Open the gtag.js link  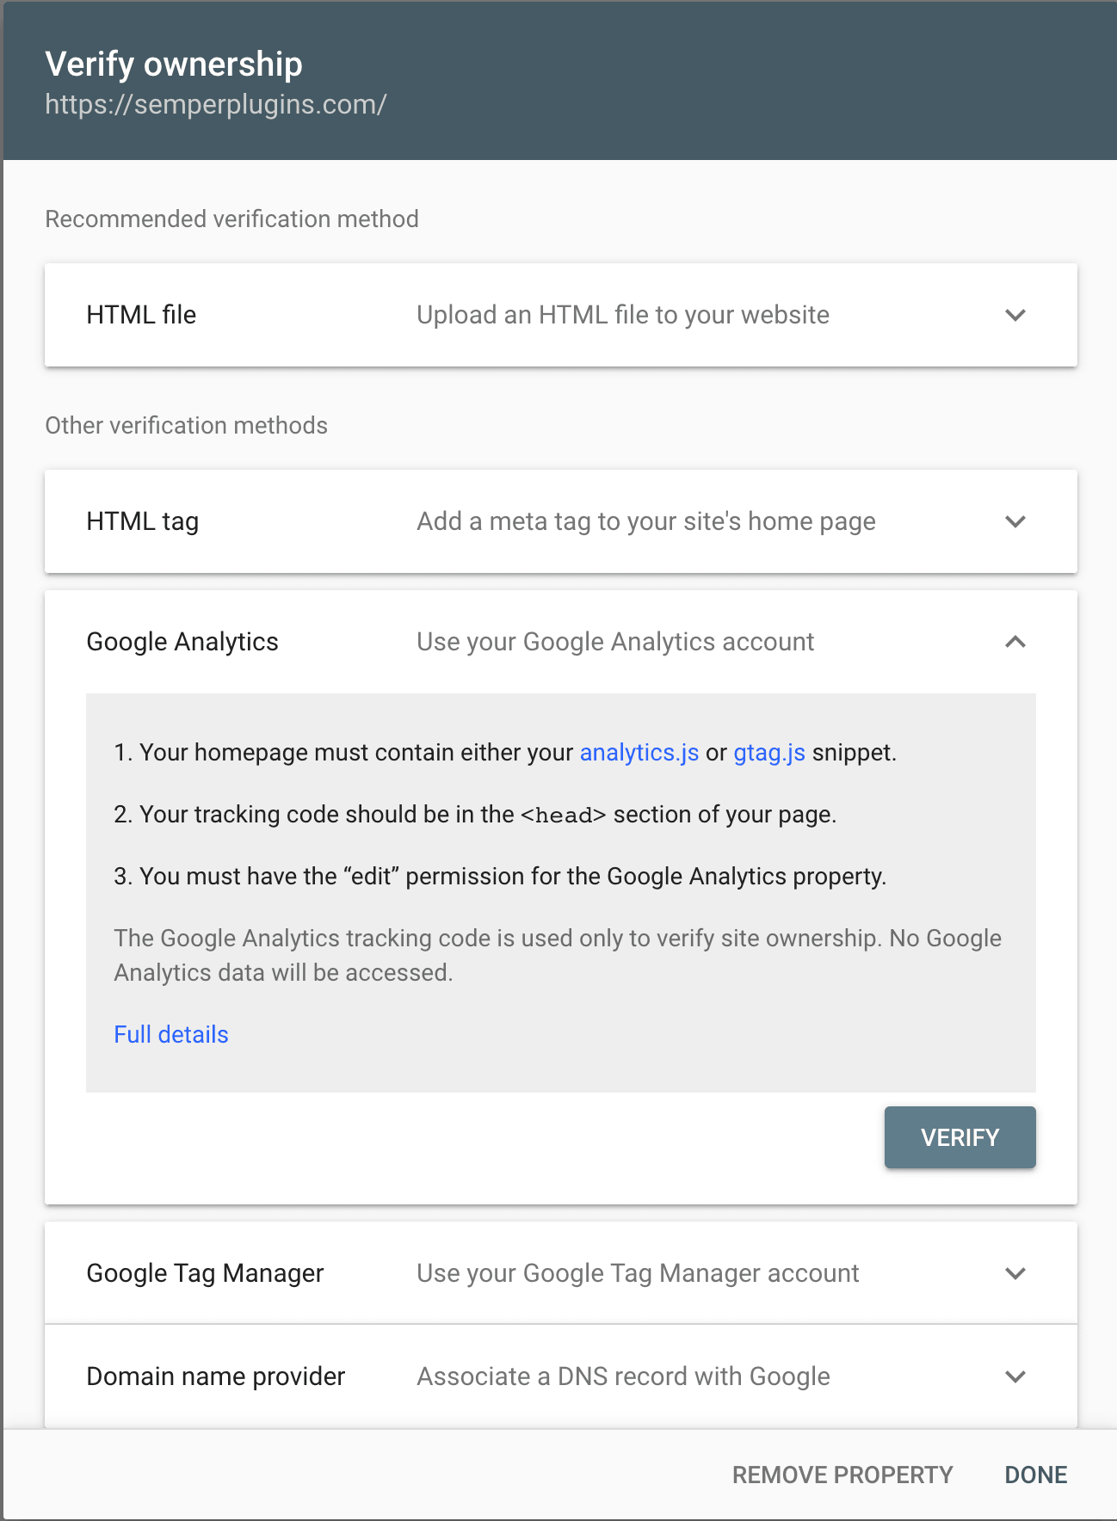pyautogui.click(x=769, y=753)
